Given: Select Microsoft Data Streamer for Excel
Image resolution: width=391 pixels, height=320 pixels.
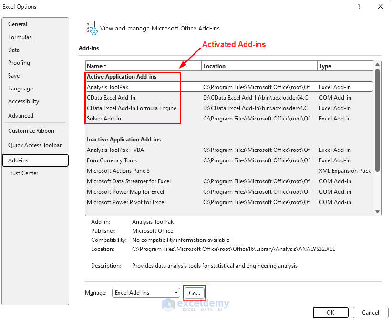Looking at the screenshot, I should tap(229, 181).
